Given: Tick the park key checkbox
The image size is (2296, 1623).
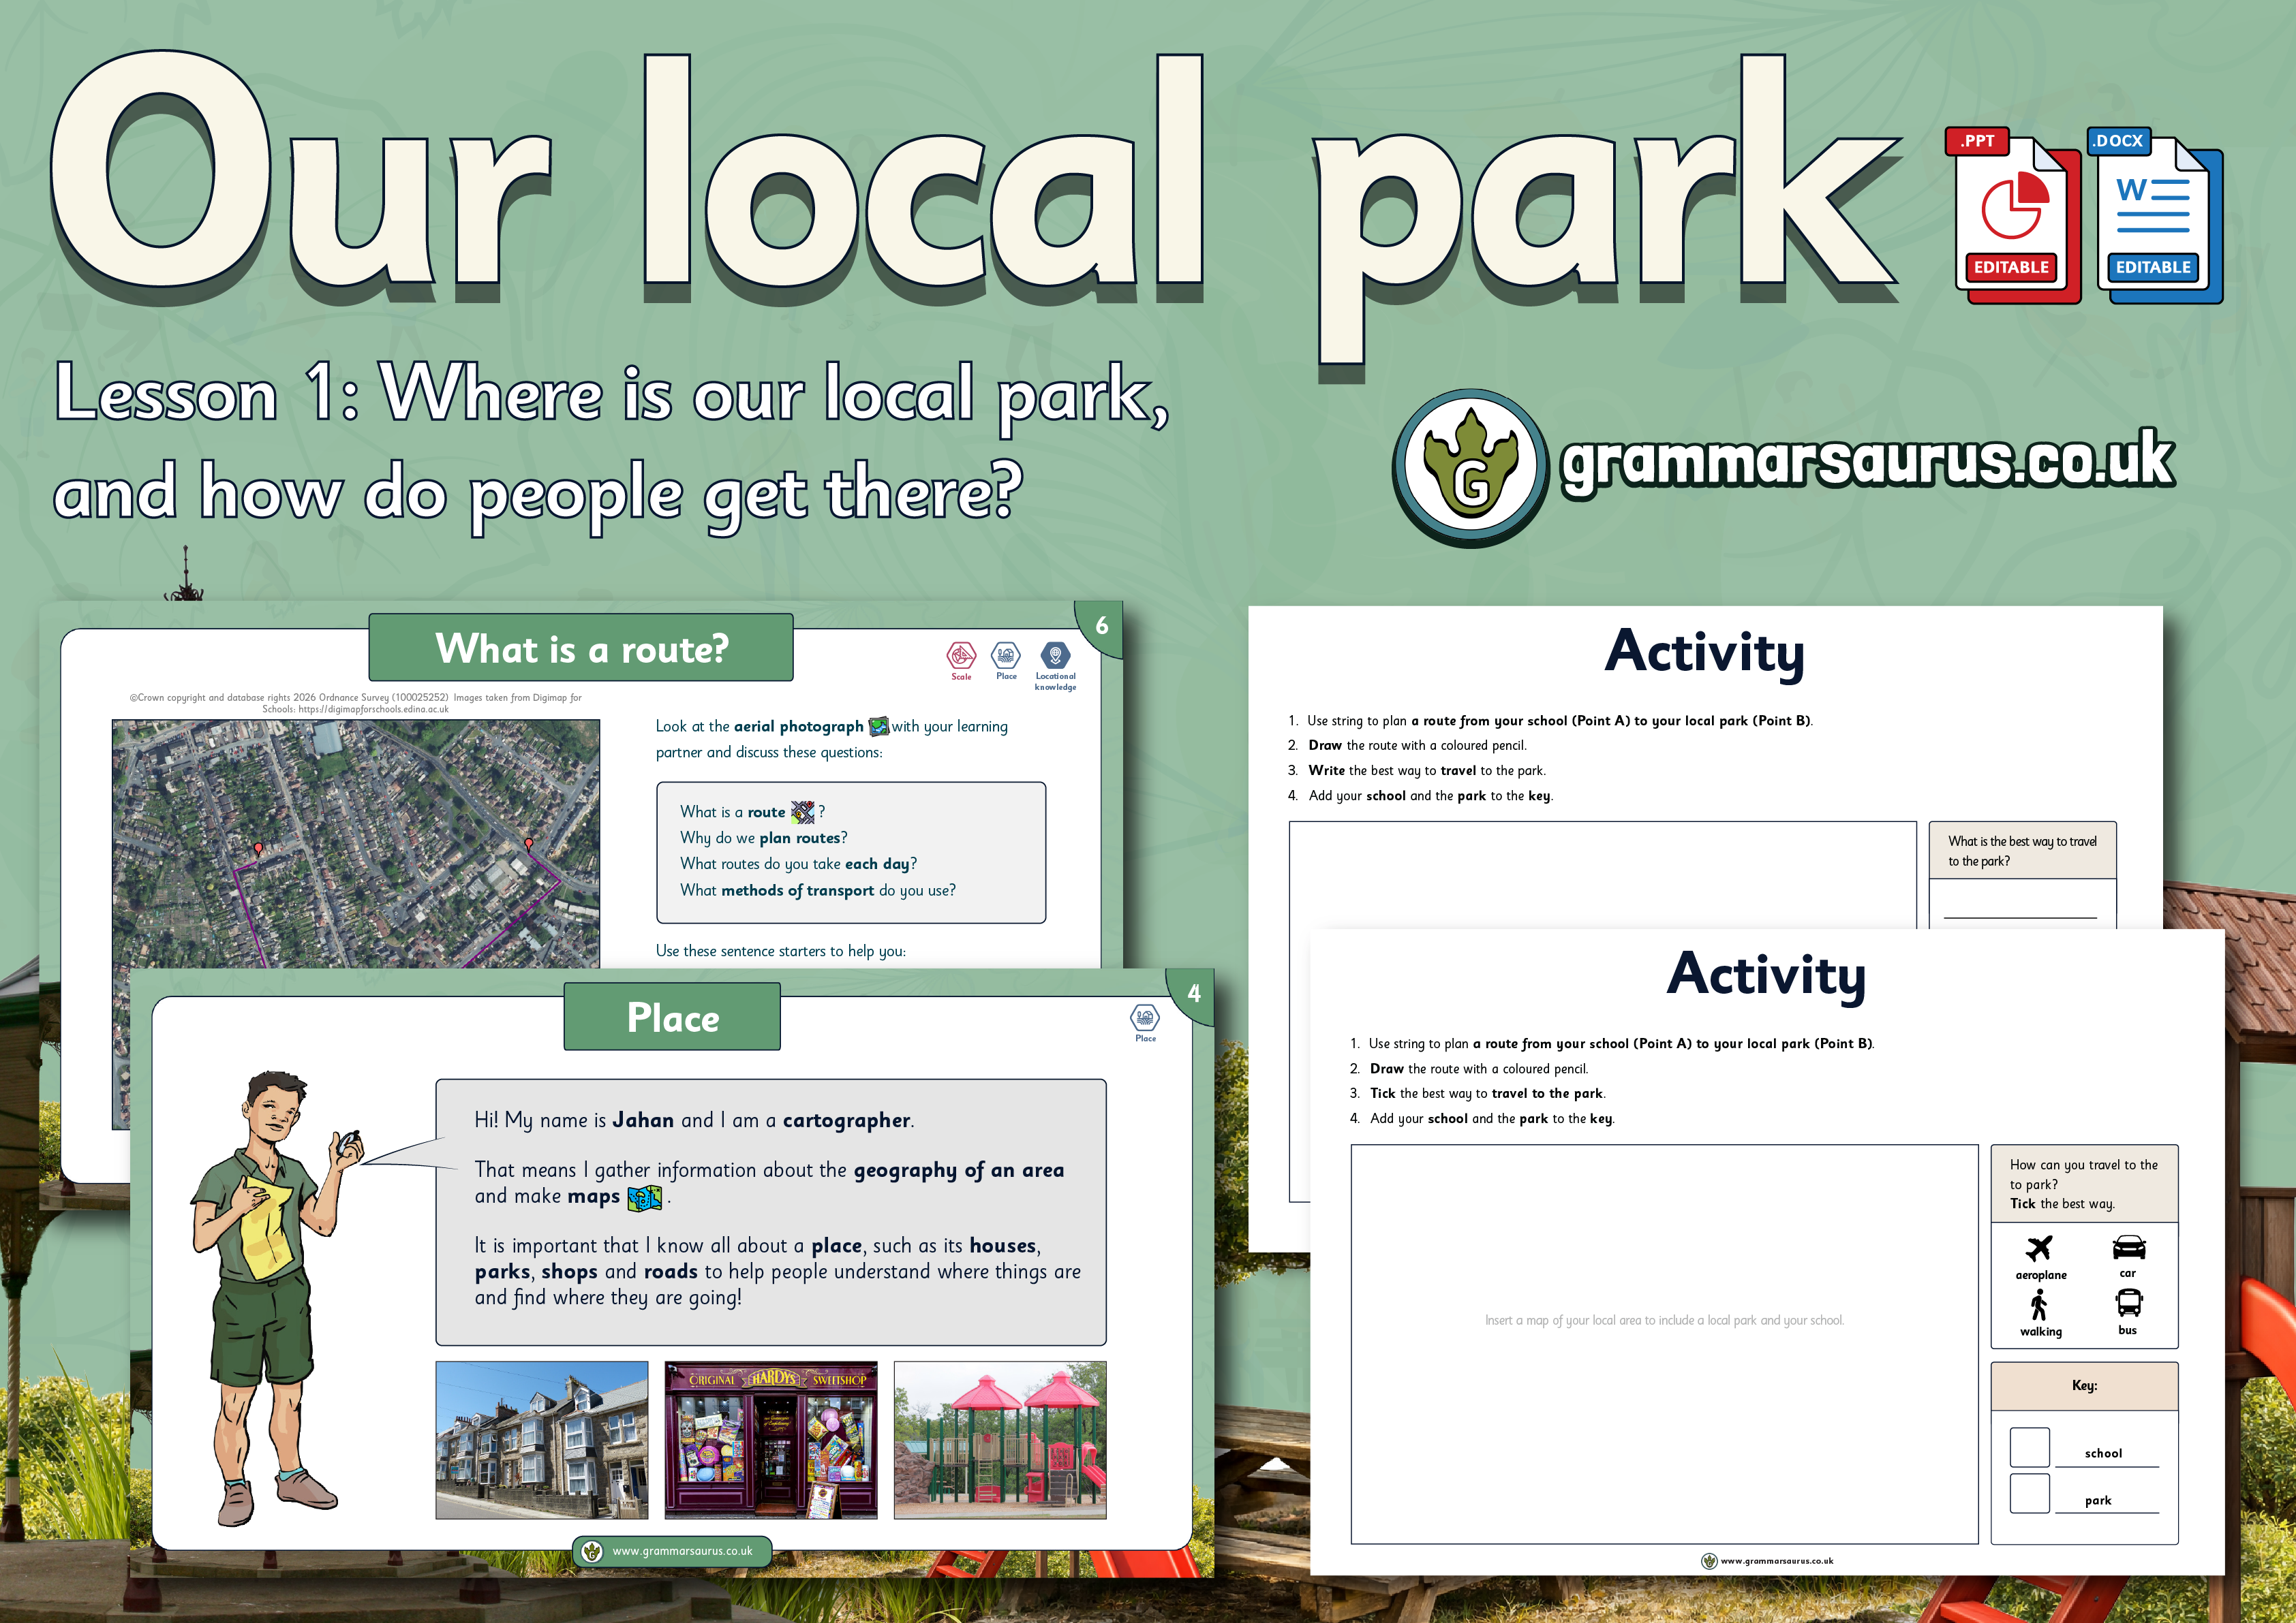Looking at the screenshot, I should pos(2030,1493).
